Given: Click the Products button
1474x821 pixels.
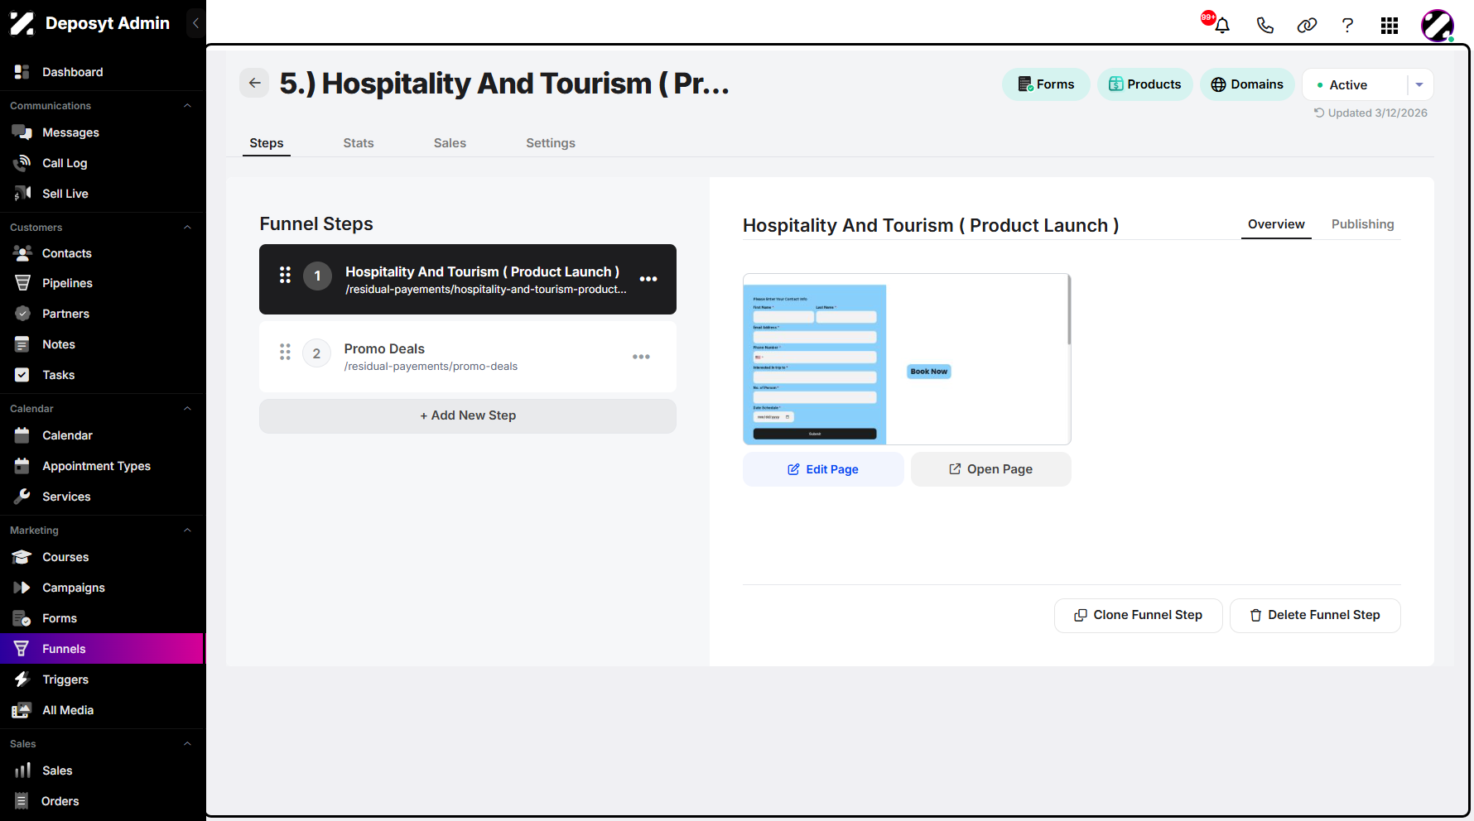Looking at the screenshot, I should [x=1145, y=84].
